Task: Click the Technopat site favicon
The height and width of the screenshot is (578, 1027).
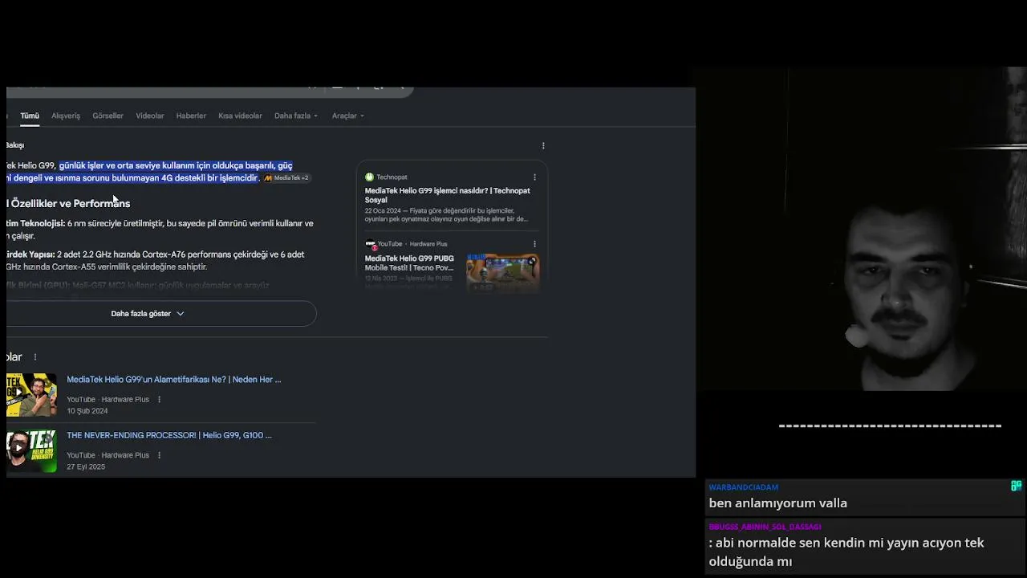Action: point(369,177)
